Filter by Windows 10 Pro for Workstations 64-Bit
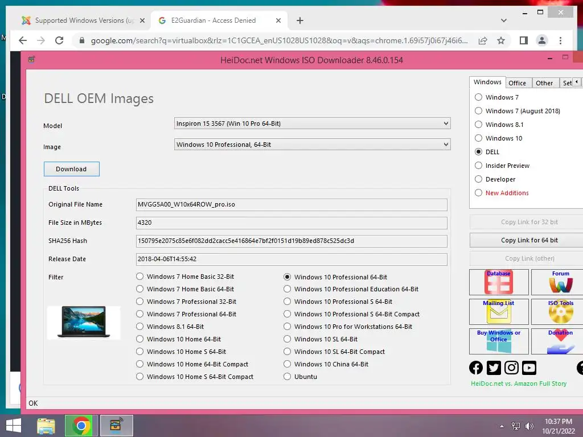The width and height of the screenshot is (583, 437). pyautogui.click(x=348, y=327)
